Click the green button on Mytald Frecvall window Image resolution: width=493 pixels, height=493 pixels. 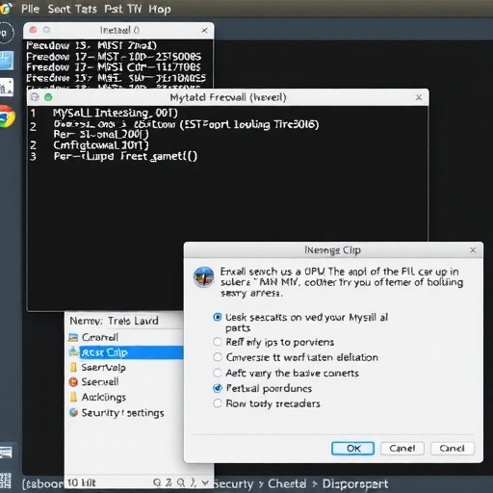(x=48, y=97)
